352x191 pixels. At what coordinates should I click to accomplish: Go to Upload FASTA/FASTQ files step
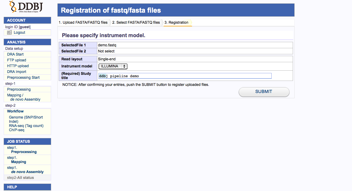click(x=83, y=23)
